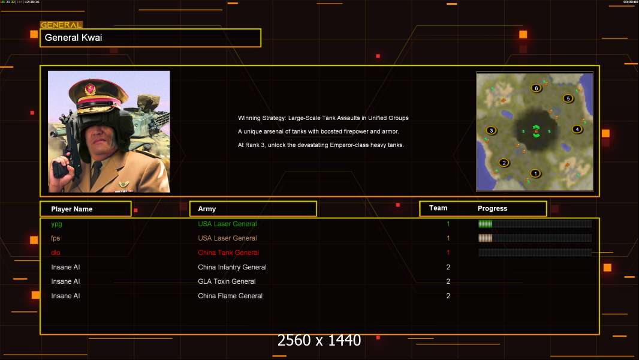Click the Player Name column header
Image resolution: width=639 pixels, height=360 pixels.
[x=86, y=209]
